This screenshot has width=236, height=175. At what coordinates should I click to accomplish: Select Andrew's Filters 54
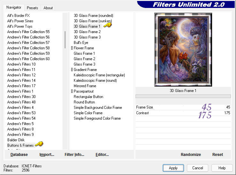(21, 118)
